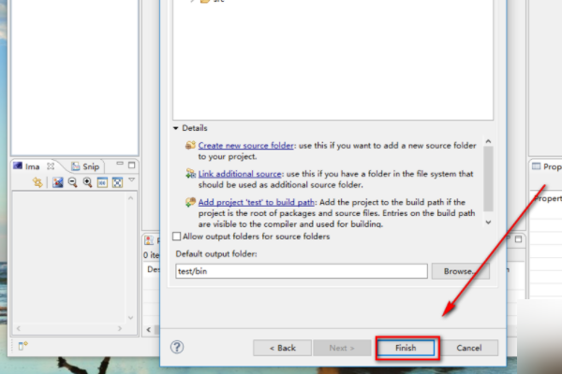Click Details scrollbar up arrow
This screenshot has height=374, width=562.
pos(488,141)
